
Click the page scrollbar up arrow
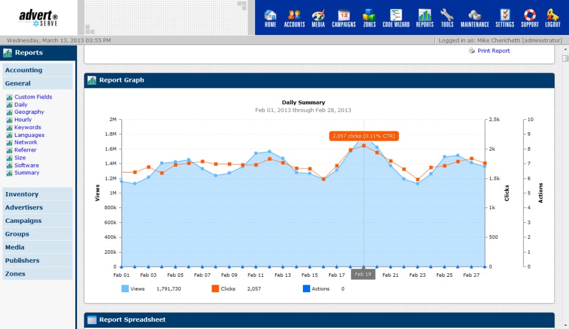[565, 49]
